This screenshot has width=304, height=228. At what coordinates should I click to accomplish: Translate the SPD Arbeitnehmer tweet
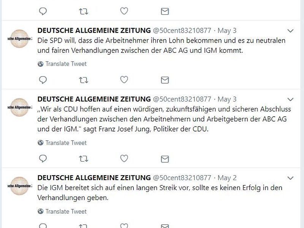(x=66, y=64)
